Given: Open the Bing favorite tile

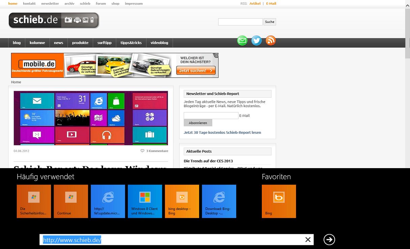Looking at the screenshot, I should click(x=279, y=201).
